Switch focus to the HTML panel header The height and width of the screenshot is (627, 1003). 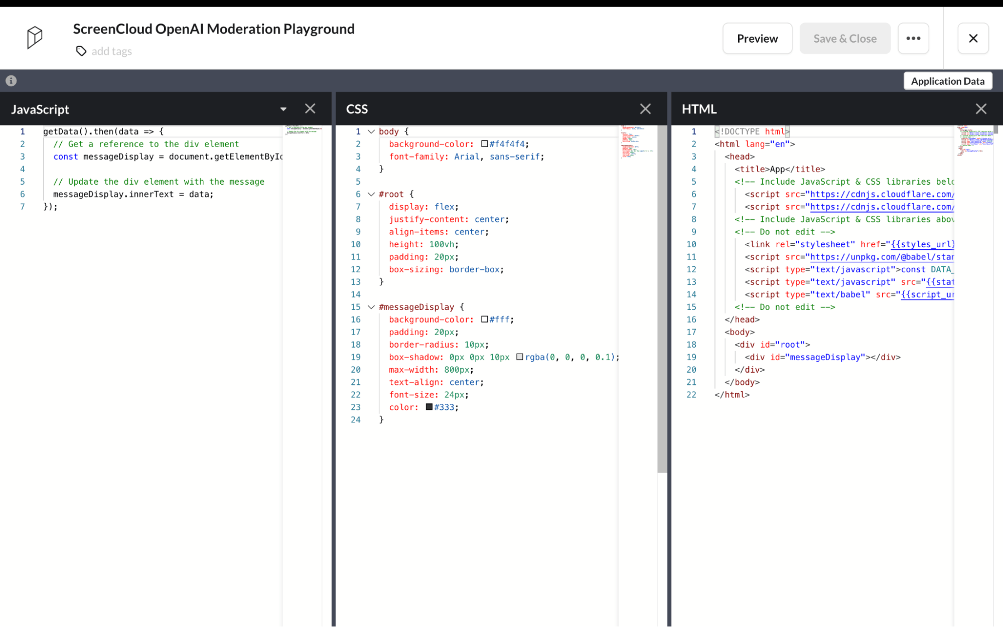point(699,108)
